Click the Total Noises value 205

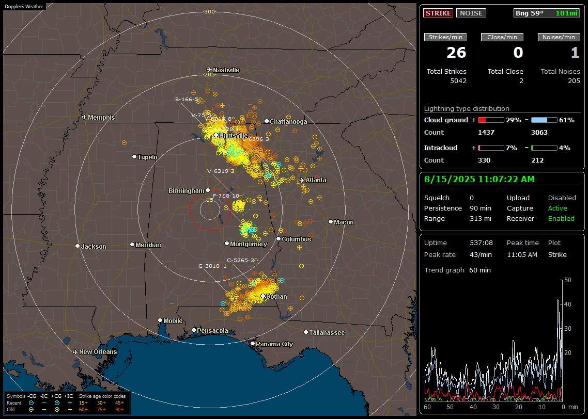574,81
